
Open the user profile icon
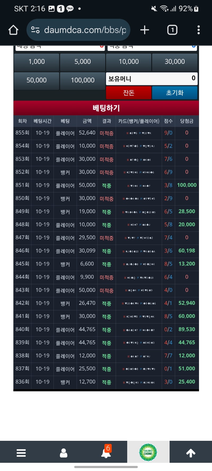coord(64,453)
